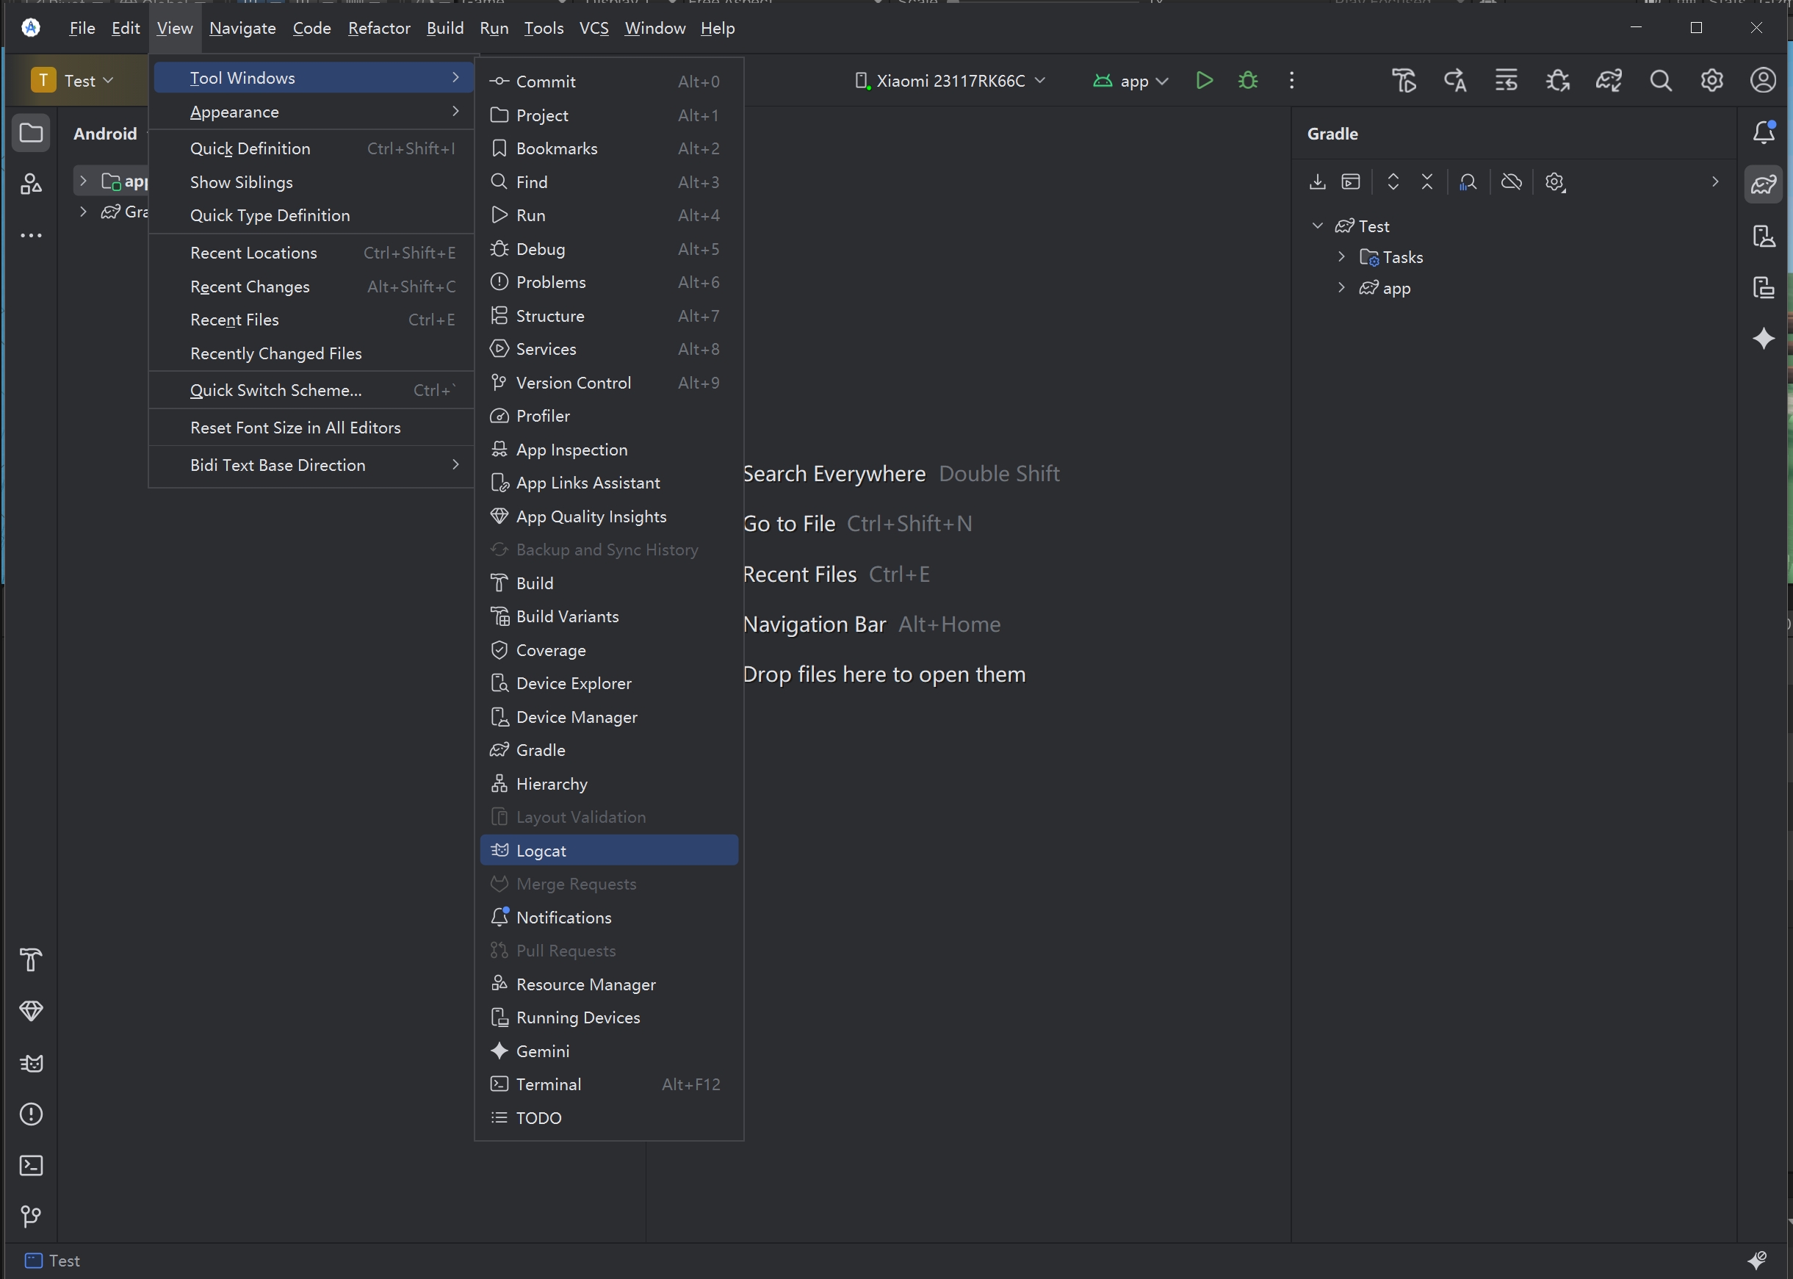Click Reset Font Size in All Editors
Image resolution: width=1793 pixels, height=1279 pixels.
click(295, 428)
